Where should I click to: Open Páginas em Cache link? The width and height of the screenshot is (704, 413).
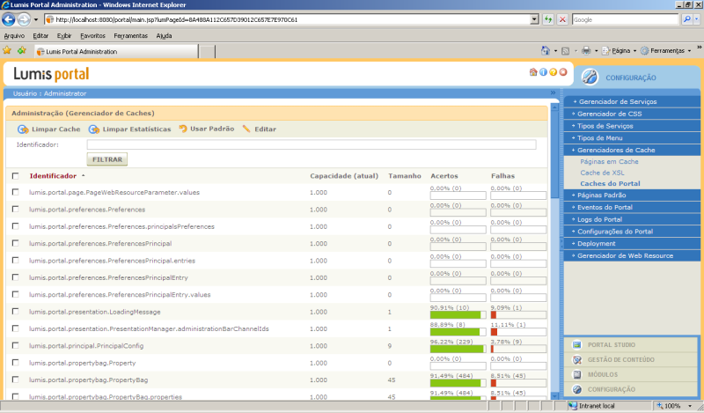(x=609, y=161)
